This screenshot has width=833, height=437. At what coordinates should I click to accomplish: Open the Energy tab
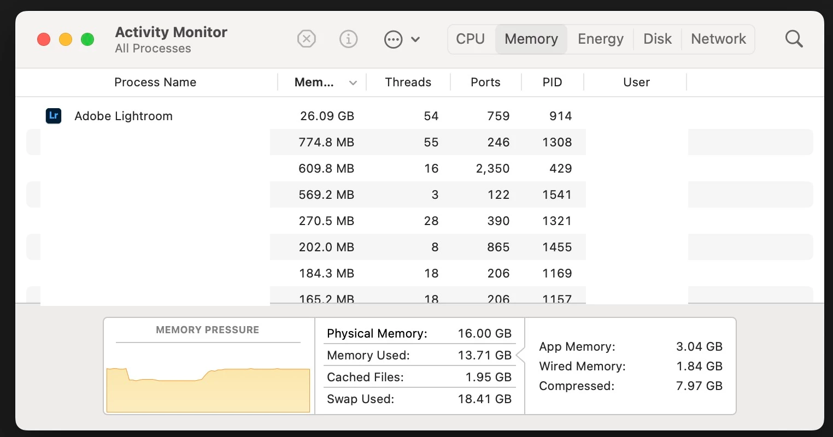tap(600, 39)
